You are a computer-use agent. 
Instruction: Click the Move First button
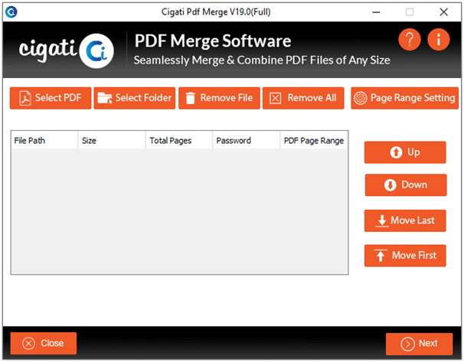tap(405, 256)
